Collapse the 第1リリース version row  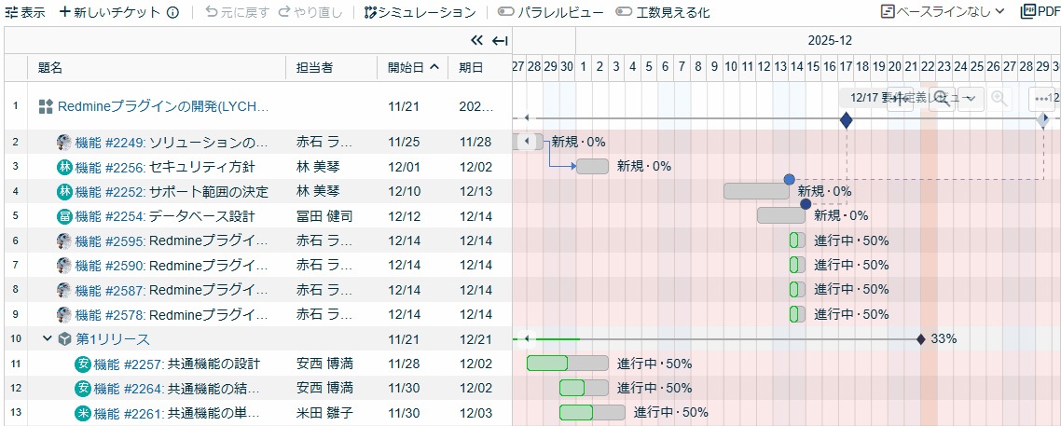click(x=47, y=338)
